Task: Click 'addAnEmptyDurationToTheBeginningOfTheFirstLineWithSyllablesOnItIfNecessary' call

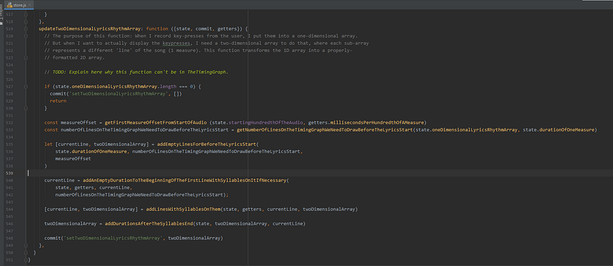Action: click(x=185, y=180)
